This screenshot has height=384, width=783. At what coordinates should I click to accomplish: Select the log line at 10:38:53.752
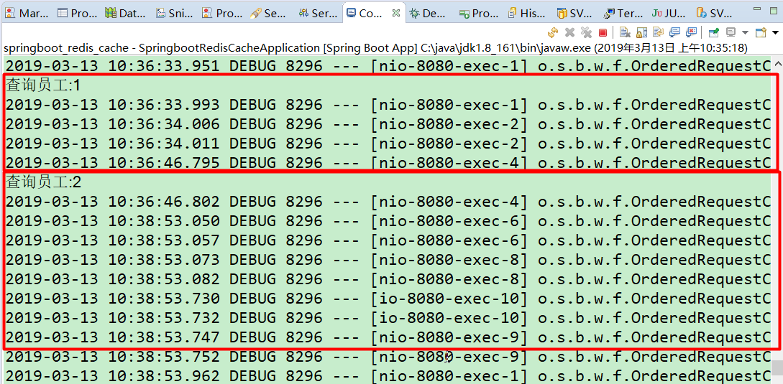[x=388, y=356]
